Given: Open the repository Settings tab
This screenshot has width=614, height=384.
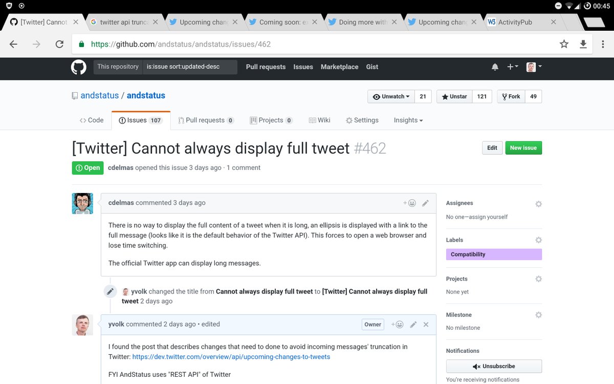Looking at the screenshot, I should coord(362,120).
